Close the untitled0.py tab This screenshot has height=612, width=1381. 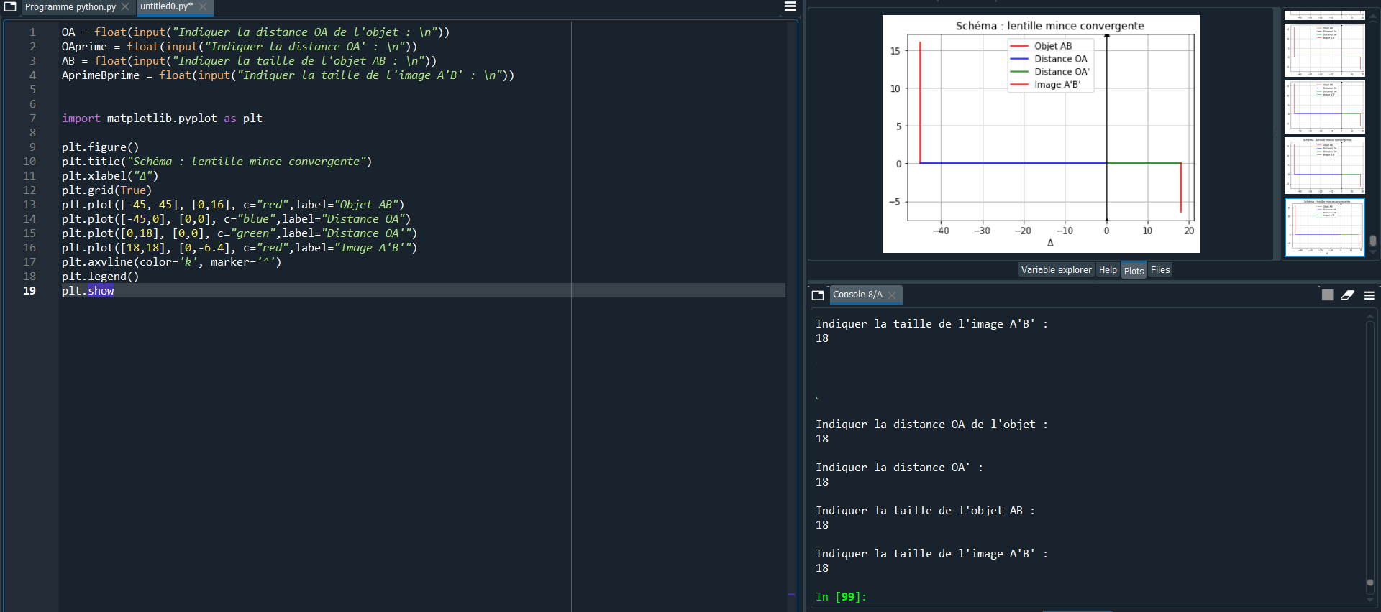(203, 6)
